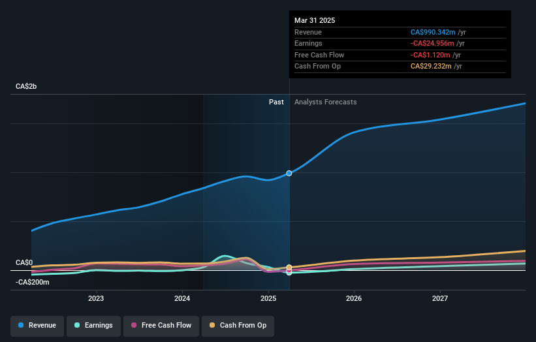This screenshot has width=536, height=342.
Task: Click the -CA$200m y-axis label
Action: coord(33,282)
